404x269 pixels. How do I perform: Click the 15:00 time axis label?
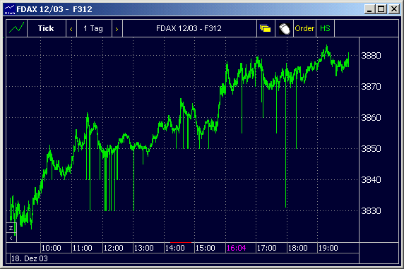(x=205, y=248)
